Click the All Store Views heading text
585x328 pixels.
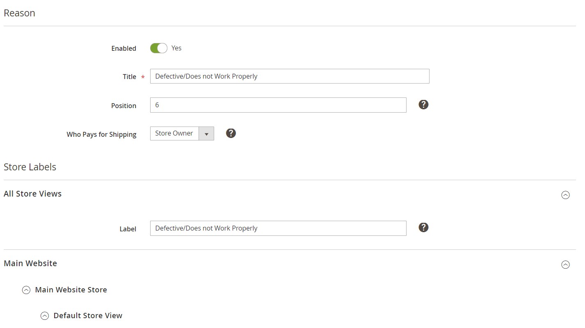[33, 194]
